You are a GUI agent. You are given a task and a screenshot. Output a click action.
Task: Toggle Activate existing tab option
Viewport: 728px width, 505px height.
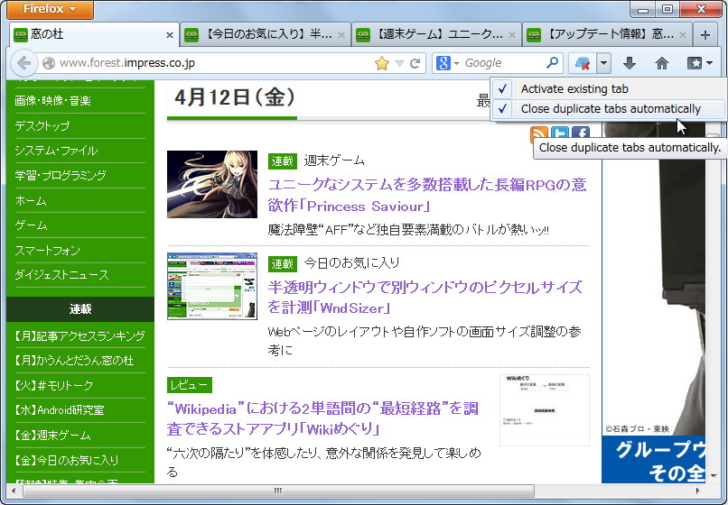coord(608,88)
